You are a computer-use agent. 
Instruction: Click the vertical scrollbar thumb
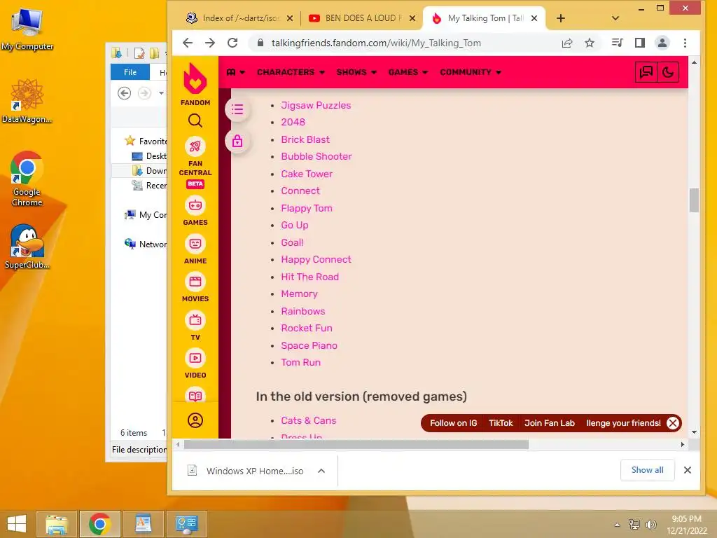pos(694,200)
